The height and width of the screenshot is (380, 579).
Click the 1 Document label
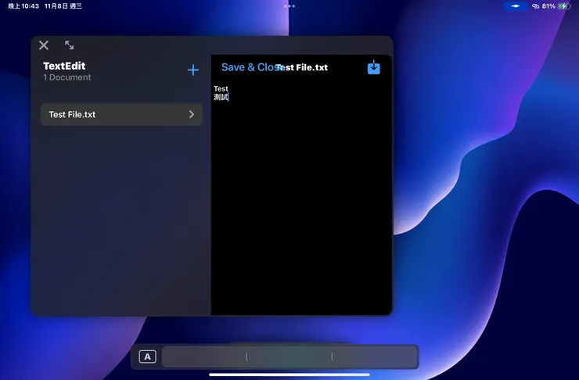point(67,77)
